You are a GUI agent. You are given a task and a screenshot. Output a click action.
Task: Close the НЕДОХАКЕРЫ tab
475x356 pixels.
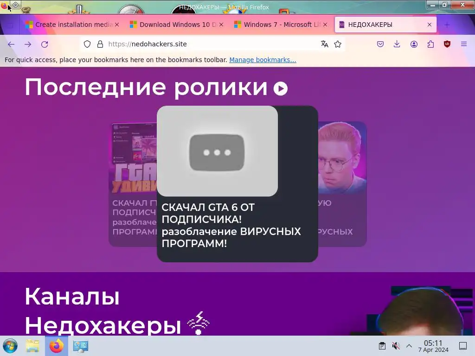(429, 25)
